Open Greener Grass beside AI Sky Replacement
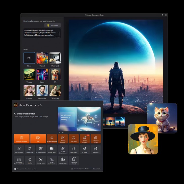The image size is (184, 184). (x=63, y=160)
